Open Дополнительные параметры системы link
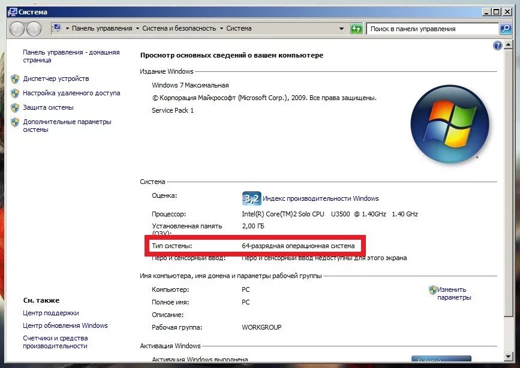Image resolution: width=520 pixels, height=368 pixels. coord(67,126)
